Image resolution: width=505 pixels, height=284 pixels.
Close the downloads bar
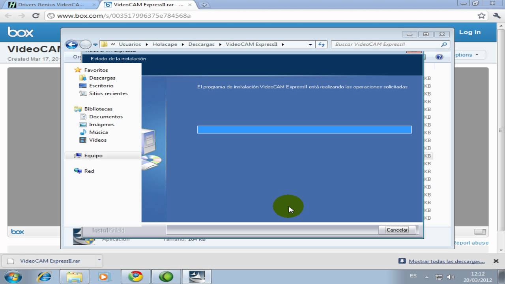(496, 261)
